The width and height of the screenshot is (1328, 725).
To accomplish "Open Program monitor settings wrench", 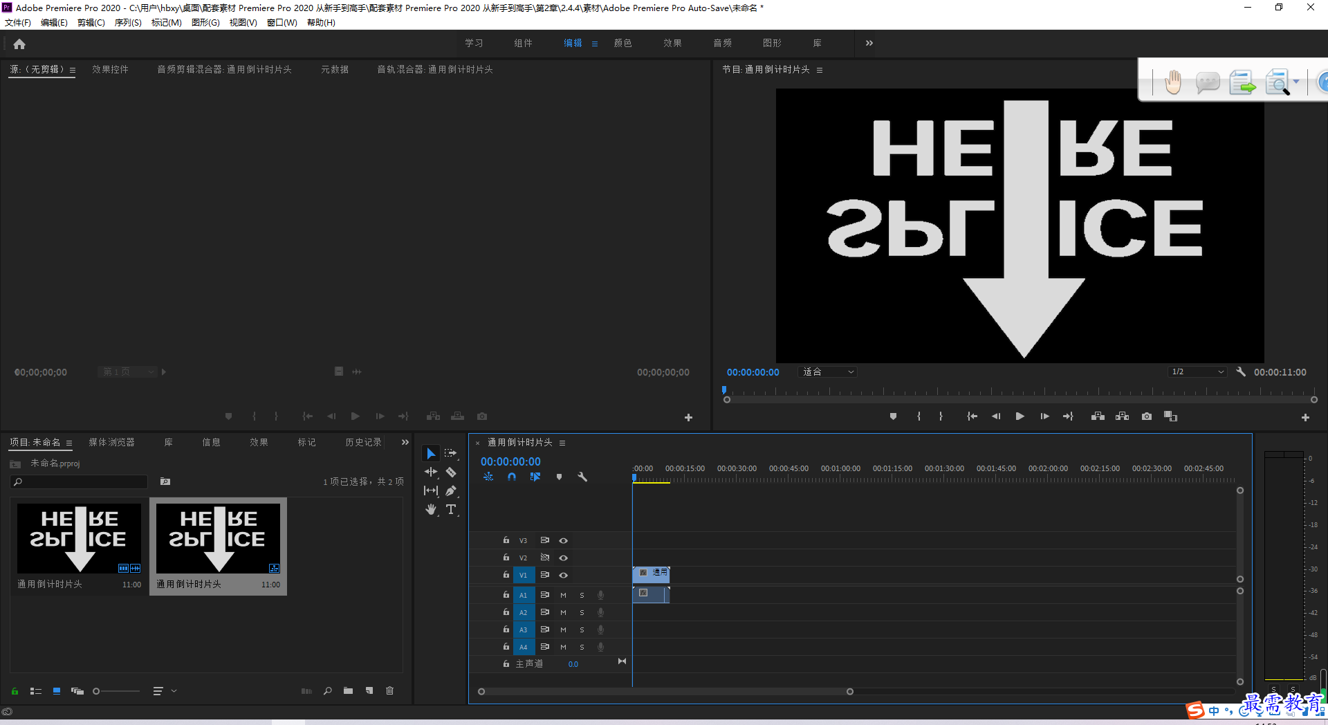I will click(x=1241, y=372).
